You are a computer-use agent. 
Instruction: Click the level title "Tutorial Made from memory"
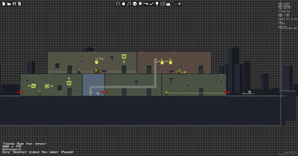point(24,144)
